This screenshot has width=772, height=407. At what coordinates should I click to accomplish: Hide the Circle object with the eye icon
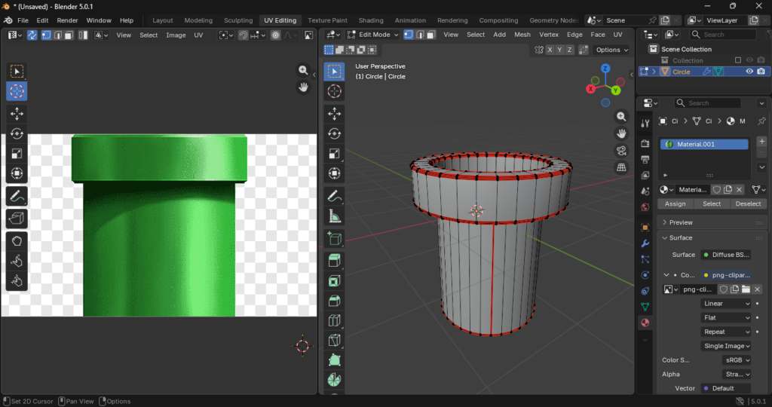click(749, 72)
